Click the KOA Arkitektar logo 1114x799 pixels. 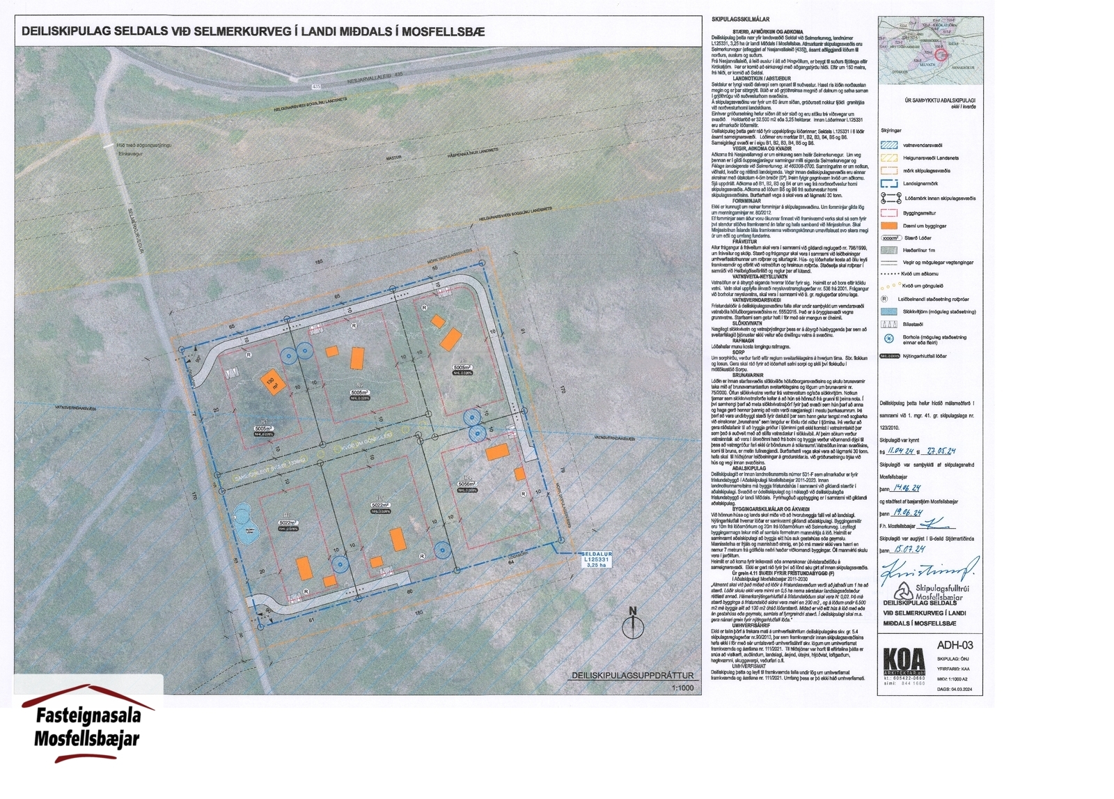coord(904,666)
